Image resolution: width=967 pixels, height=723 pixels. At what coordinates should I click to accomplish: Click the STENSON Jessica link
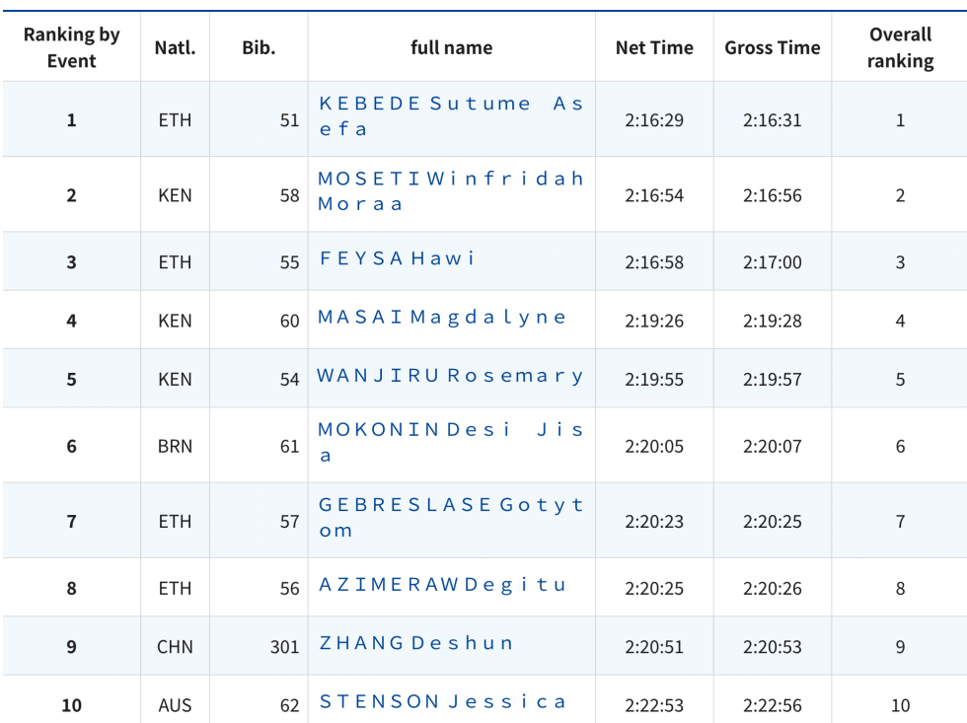point(442,702)
